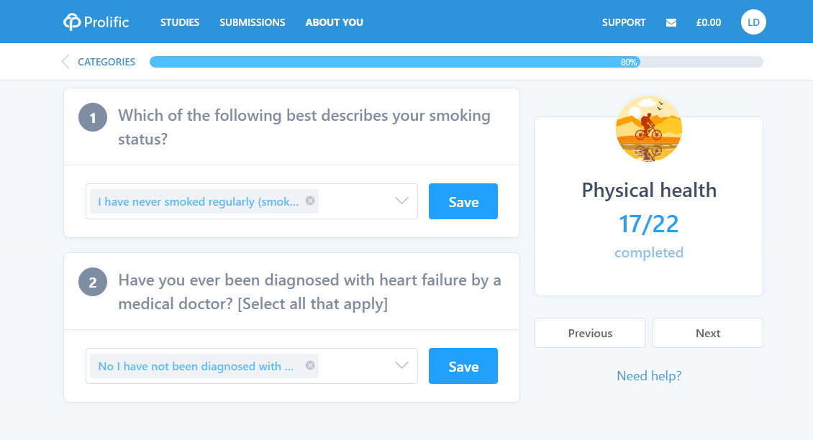Viewport: 813px width, 440px height.
Task: Open the messages envelope icon
Action: pos(671,22)
